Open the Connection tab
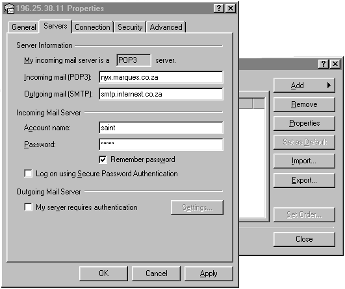 (92, 27)
